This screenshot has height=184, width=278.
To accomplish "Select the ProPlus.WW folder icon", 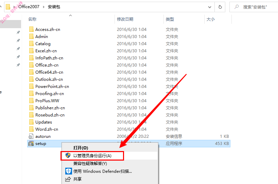I will pyautogui.click(x=31, y=100).
